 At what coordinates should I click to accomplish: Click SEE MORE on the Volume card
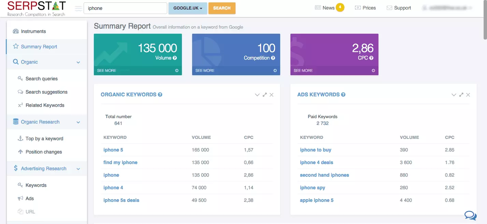tap(106, 70)
